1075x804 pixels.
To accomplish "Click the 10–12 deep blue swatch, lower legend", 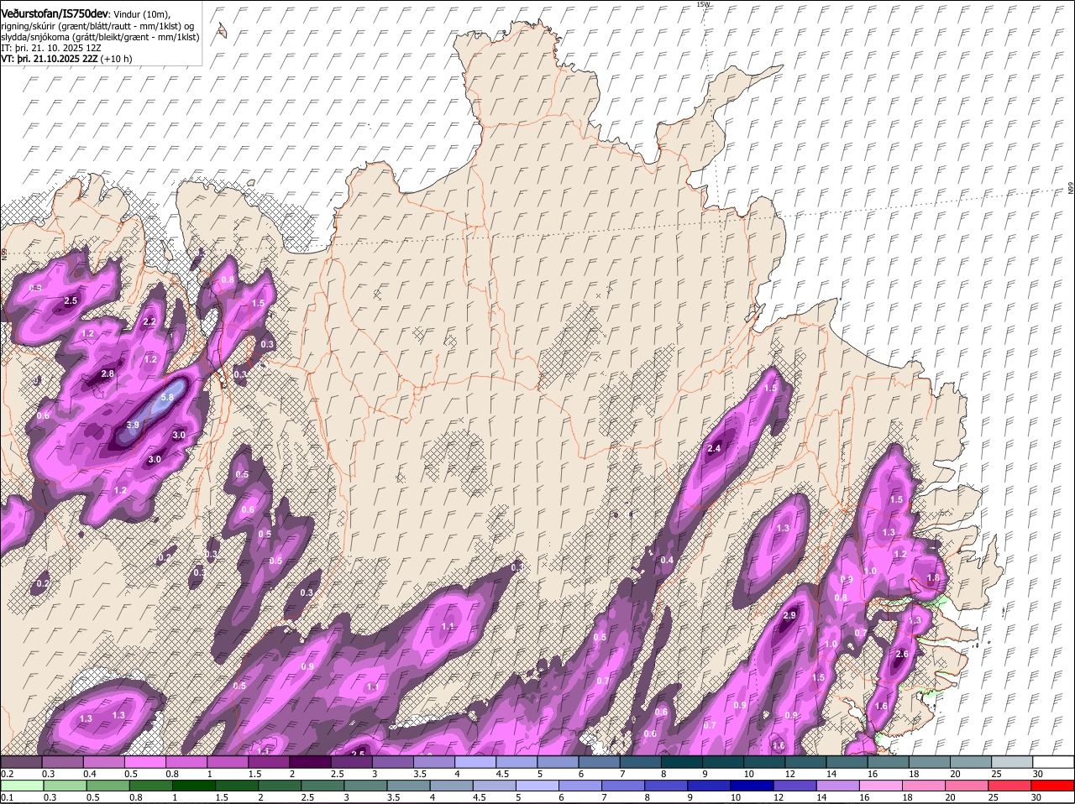I will 752,786.
